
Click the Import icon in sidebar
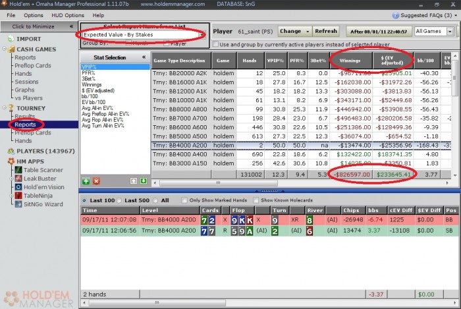pos(11,39)
